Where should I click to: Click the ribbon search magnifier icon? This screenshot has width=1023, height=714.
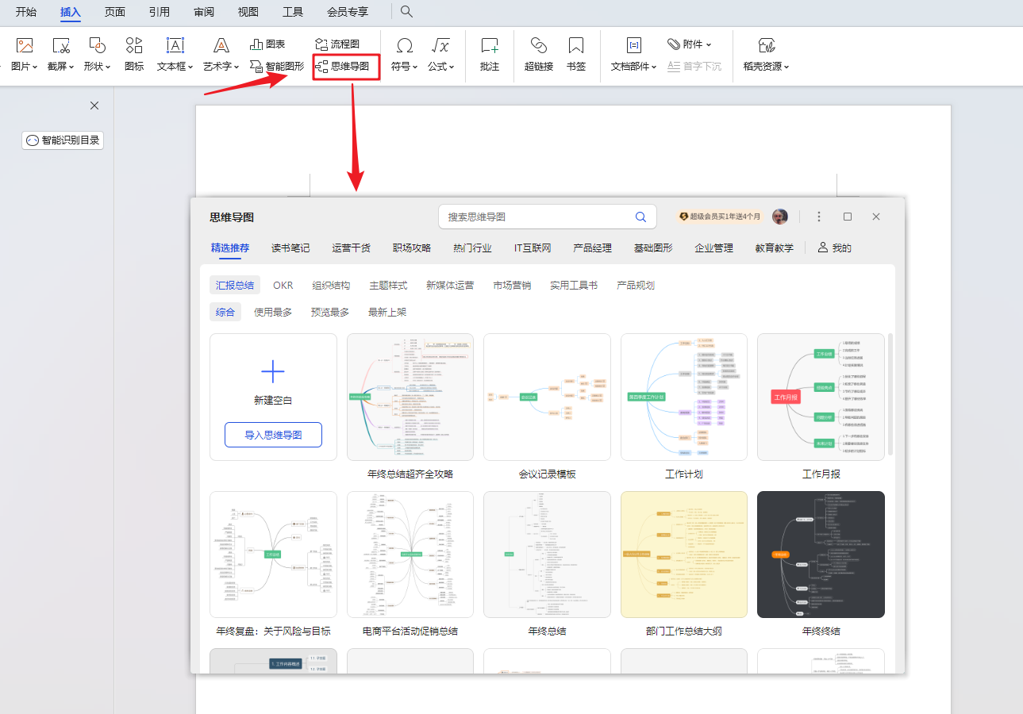pos(406,11)
